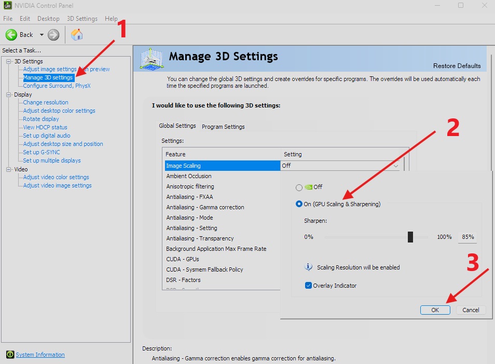This screenshot has width=495, height=364.
Task: Open the Edit menu
Action: pyautogui.click(x=24, y=19)
